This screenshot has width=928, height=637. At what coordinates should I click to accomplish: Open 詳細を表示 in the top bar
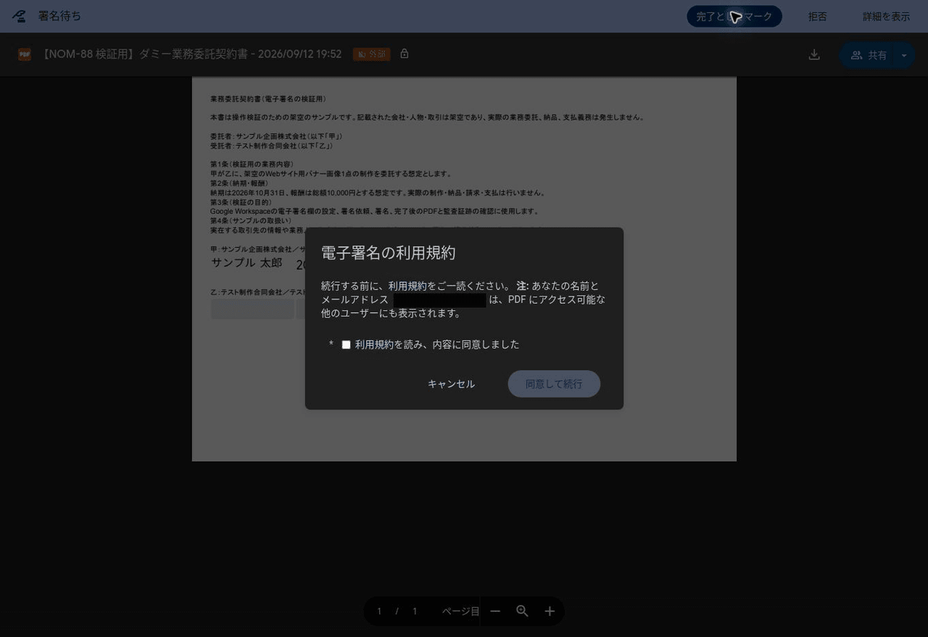point(886,16)
